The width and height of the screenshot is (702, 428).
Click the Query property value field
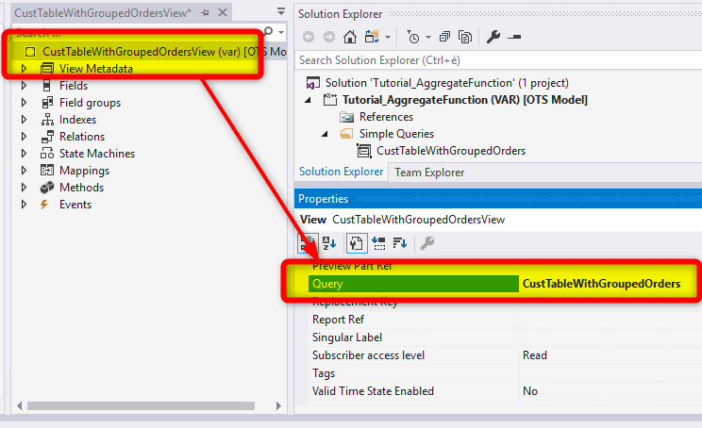tap(601, 284)
